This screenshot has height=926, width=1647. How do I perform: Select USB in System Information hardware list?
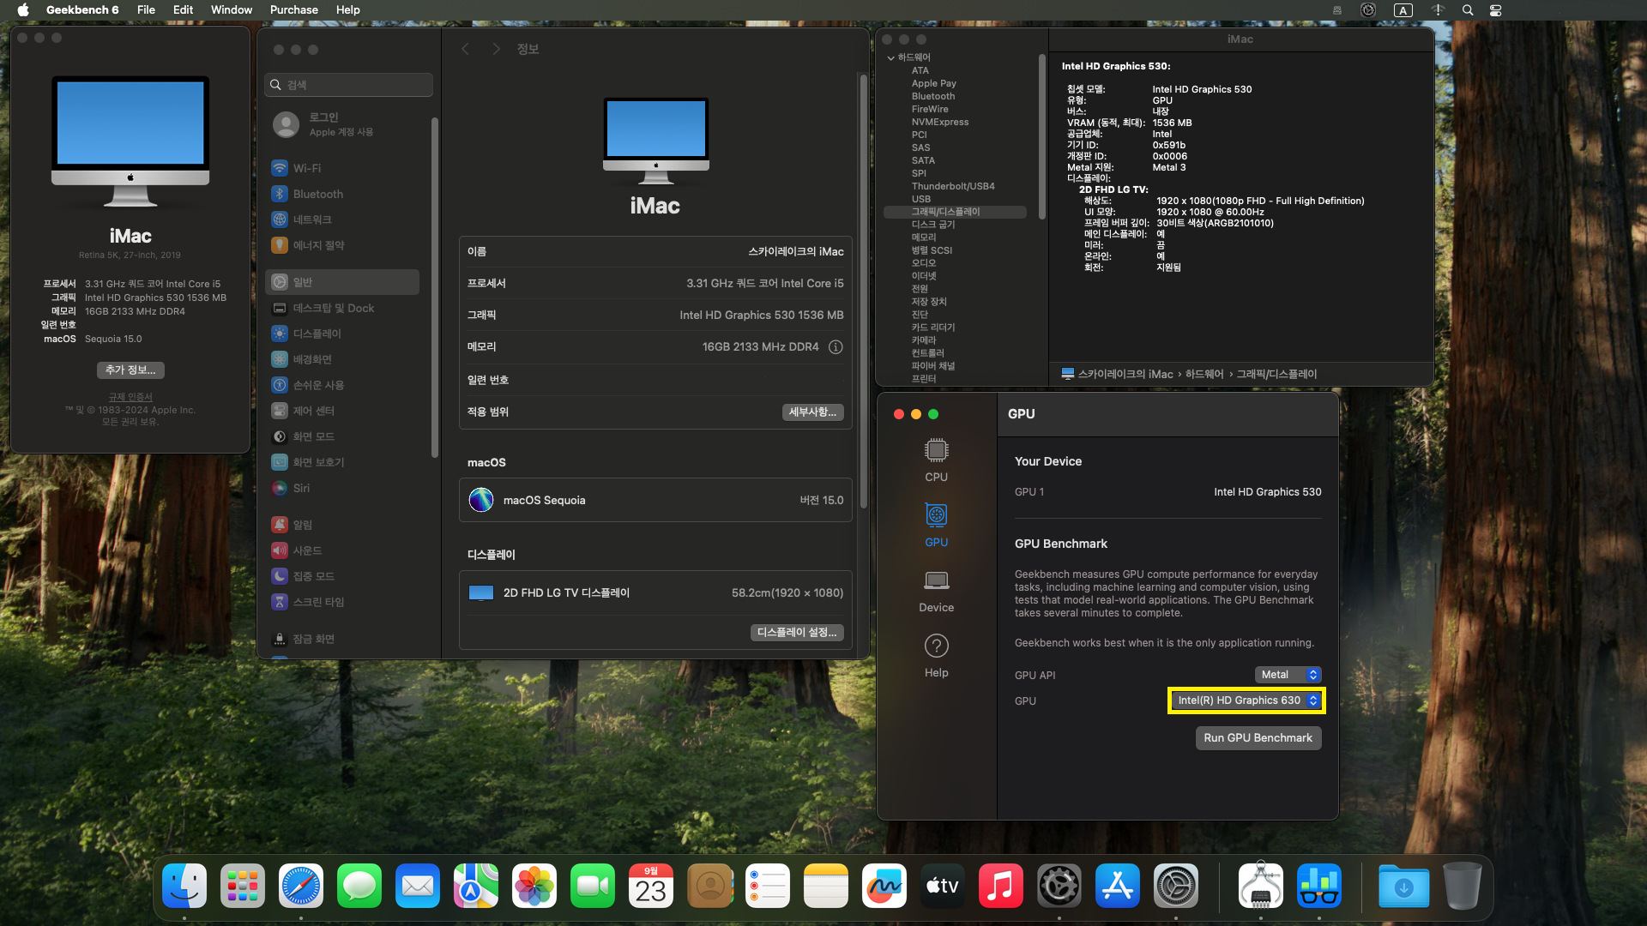tap(921, 199)
